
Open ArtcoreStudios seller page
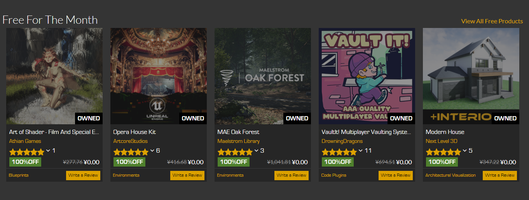pyautogui.click(x=130, y=141)
